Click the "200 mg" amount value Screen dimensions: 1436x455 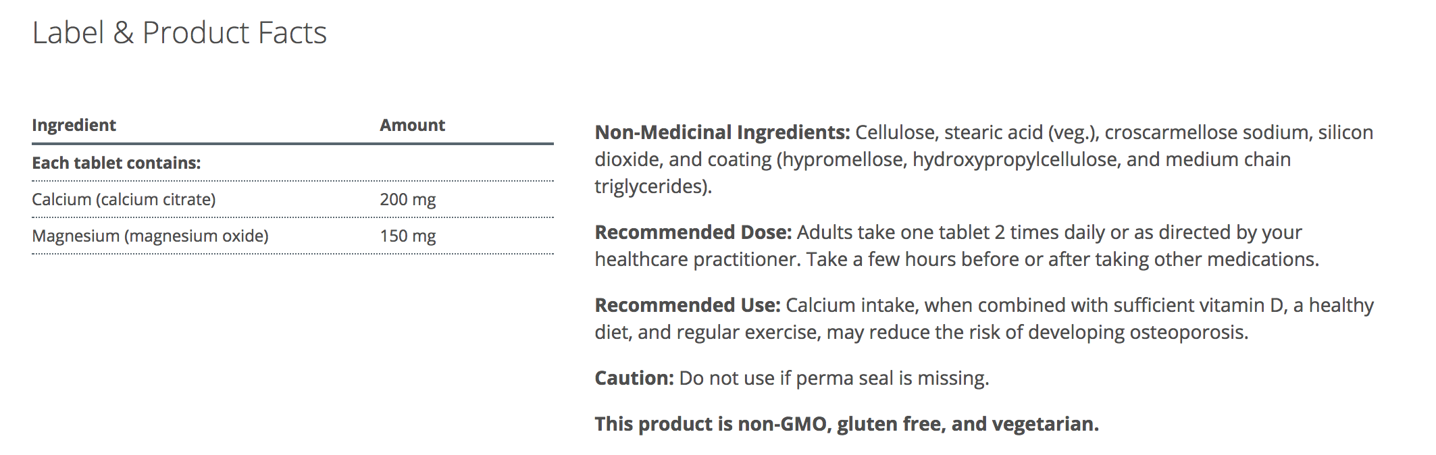click(407, 199)
